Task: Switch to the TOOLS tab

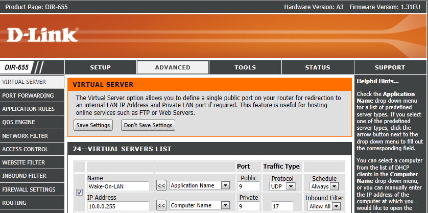Action: 245,67
